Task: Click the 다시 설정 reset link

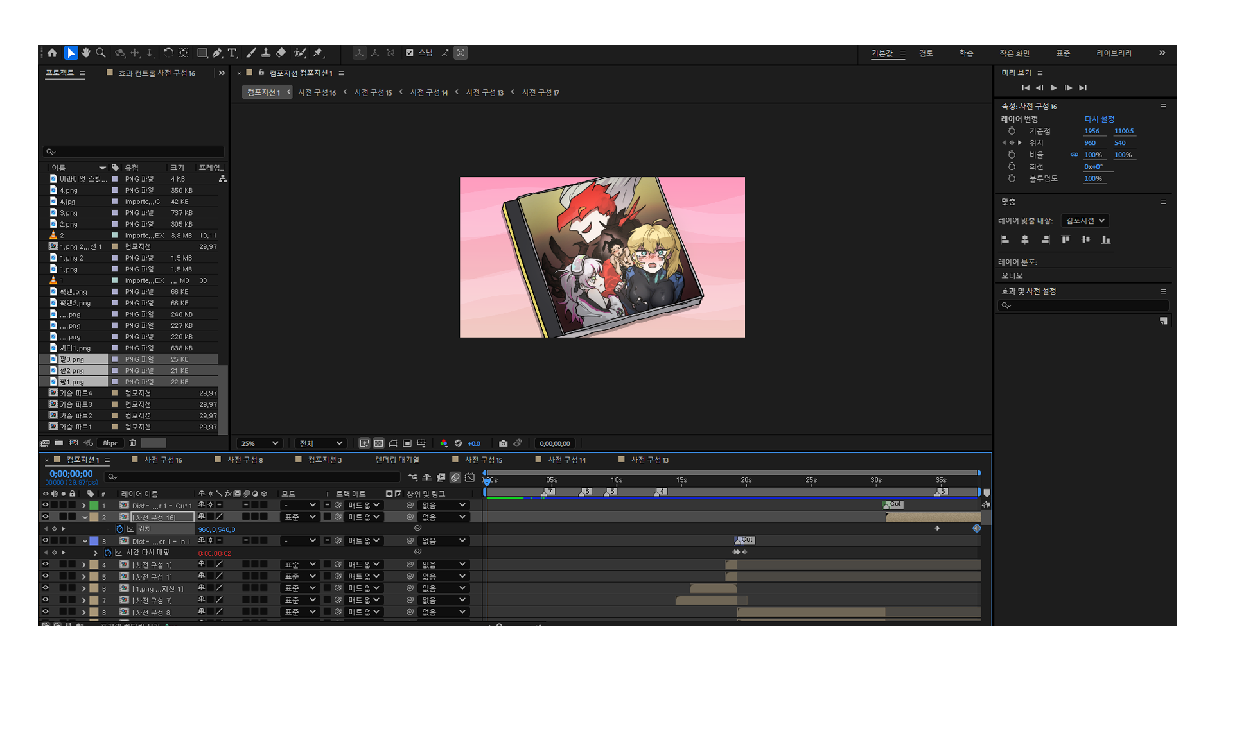Action: (1099, 119)
